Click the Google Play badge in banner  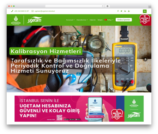[x=72, y=119]
